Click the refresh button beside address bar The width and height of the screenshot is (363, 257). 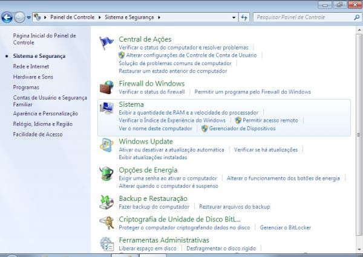click(244, 17)
